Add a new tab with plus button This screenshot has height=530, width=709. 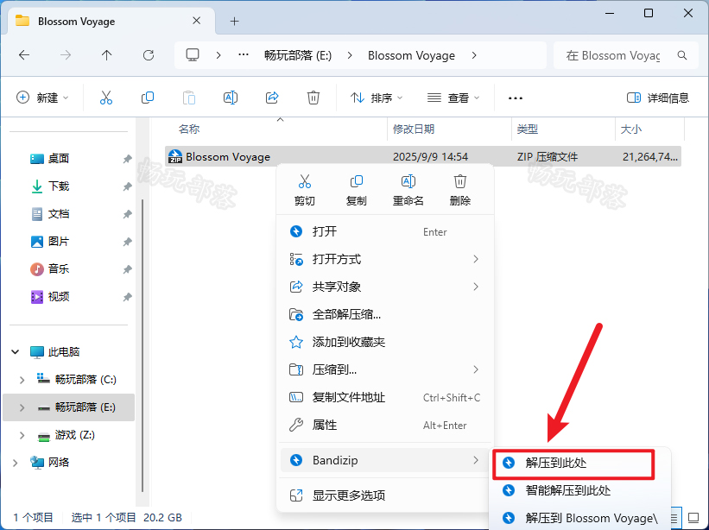234,22
